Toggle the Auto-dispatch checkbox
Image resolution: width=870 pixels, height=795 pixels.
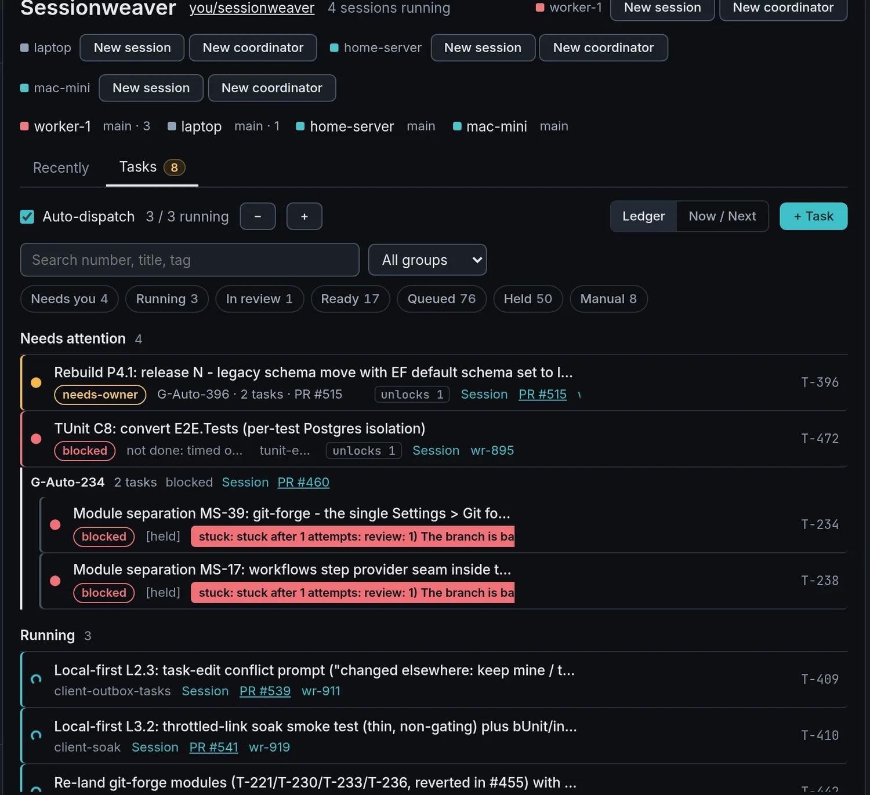point(27,217)
